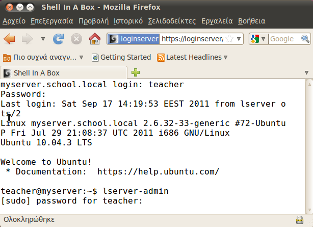Select the Shell In A Box tab
The height and width of the screenshot is (227, 313).
tap(64, 73)
